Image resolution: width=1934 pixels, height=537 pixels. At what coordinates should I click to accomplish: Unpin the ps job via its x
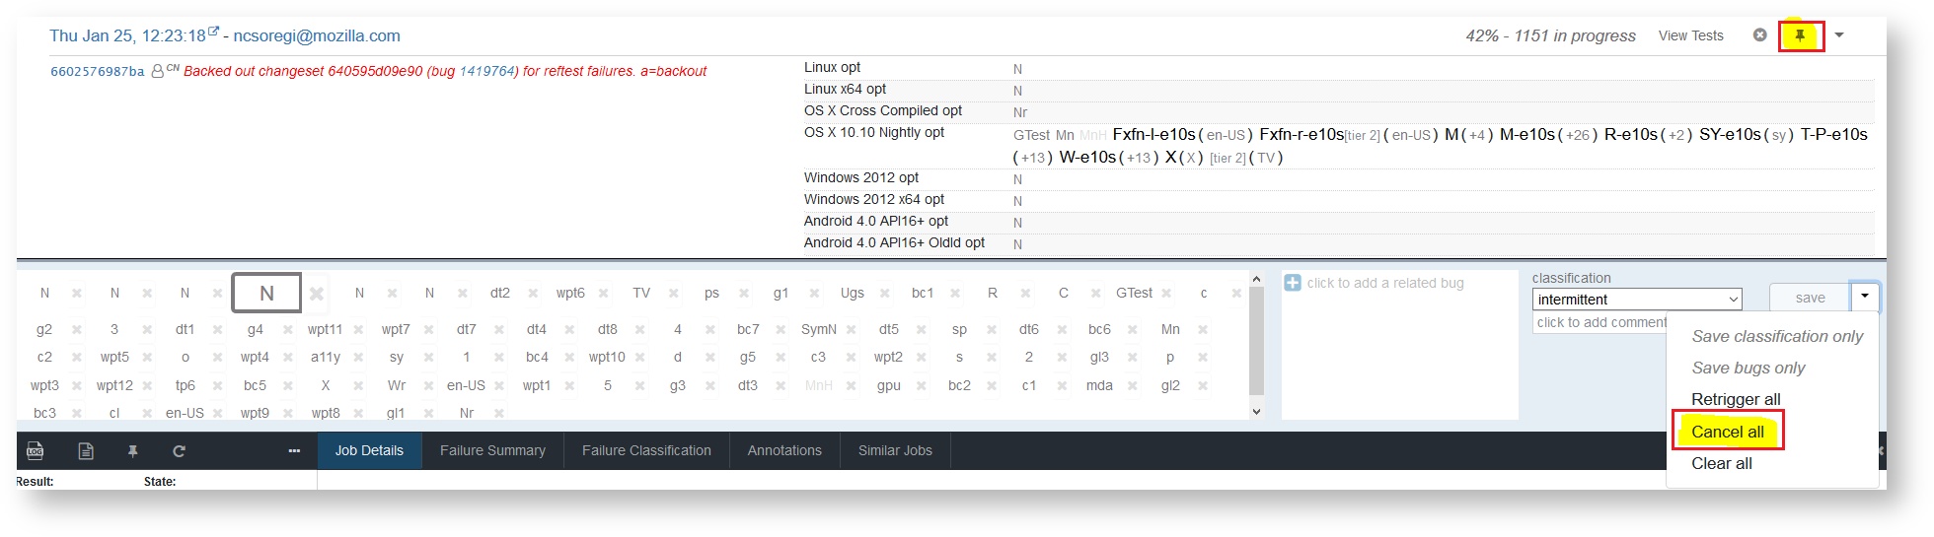pyautogui.click(x=744, y=294)
